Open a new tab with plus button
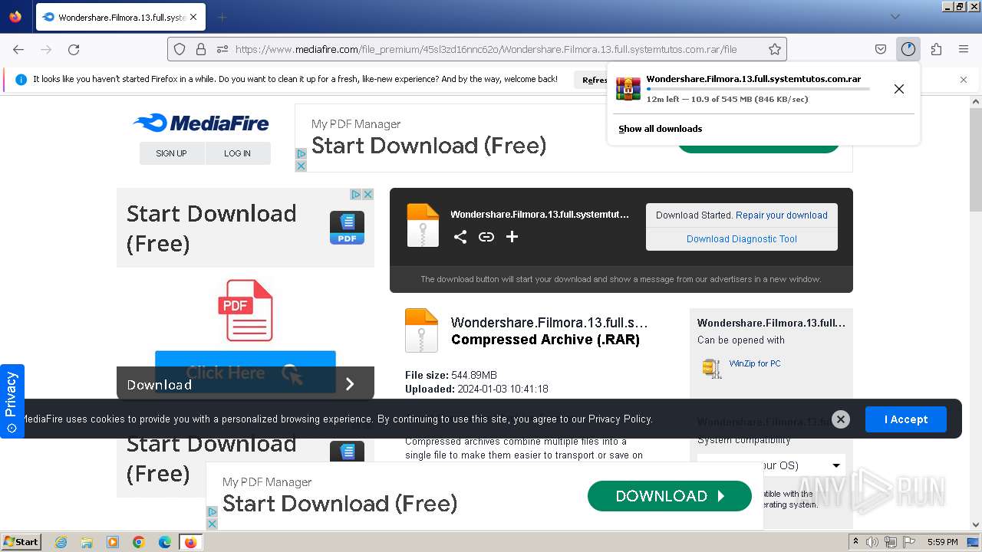982x552 pixels. coord(222,17)
